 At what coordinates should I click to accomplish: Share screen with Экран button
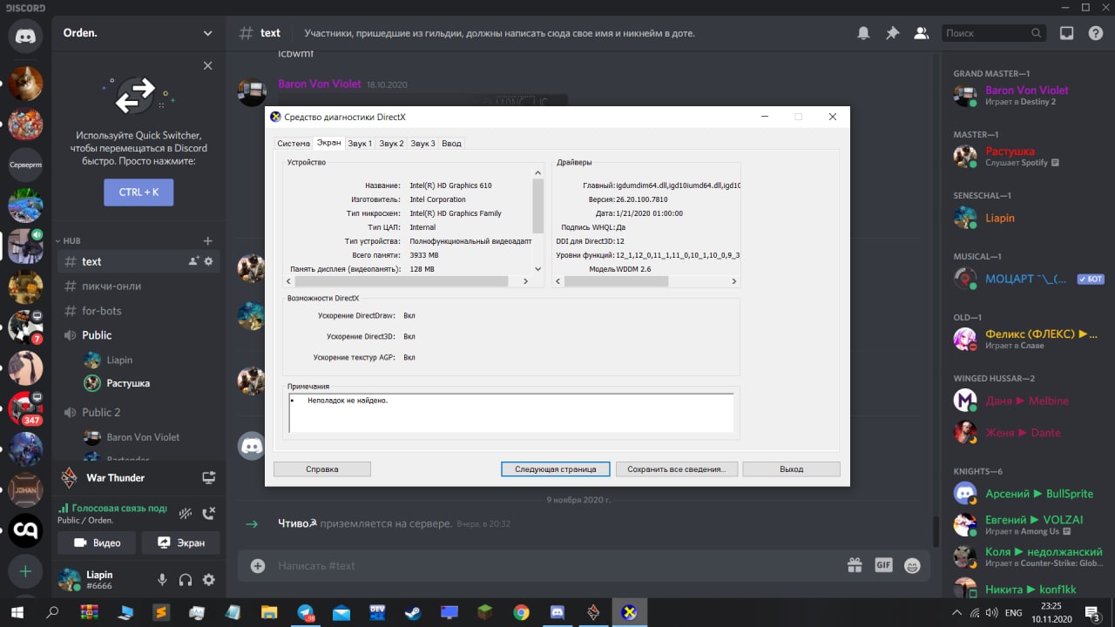pos(180,543)
